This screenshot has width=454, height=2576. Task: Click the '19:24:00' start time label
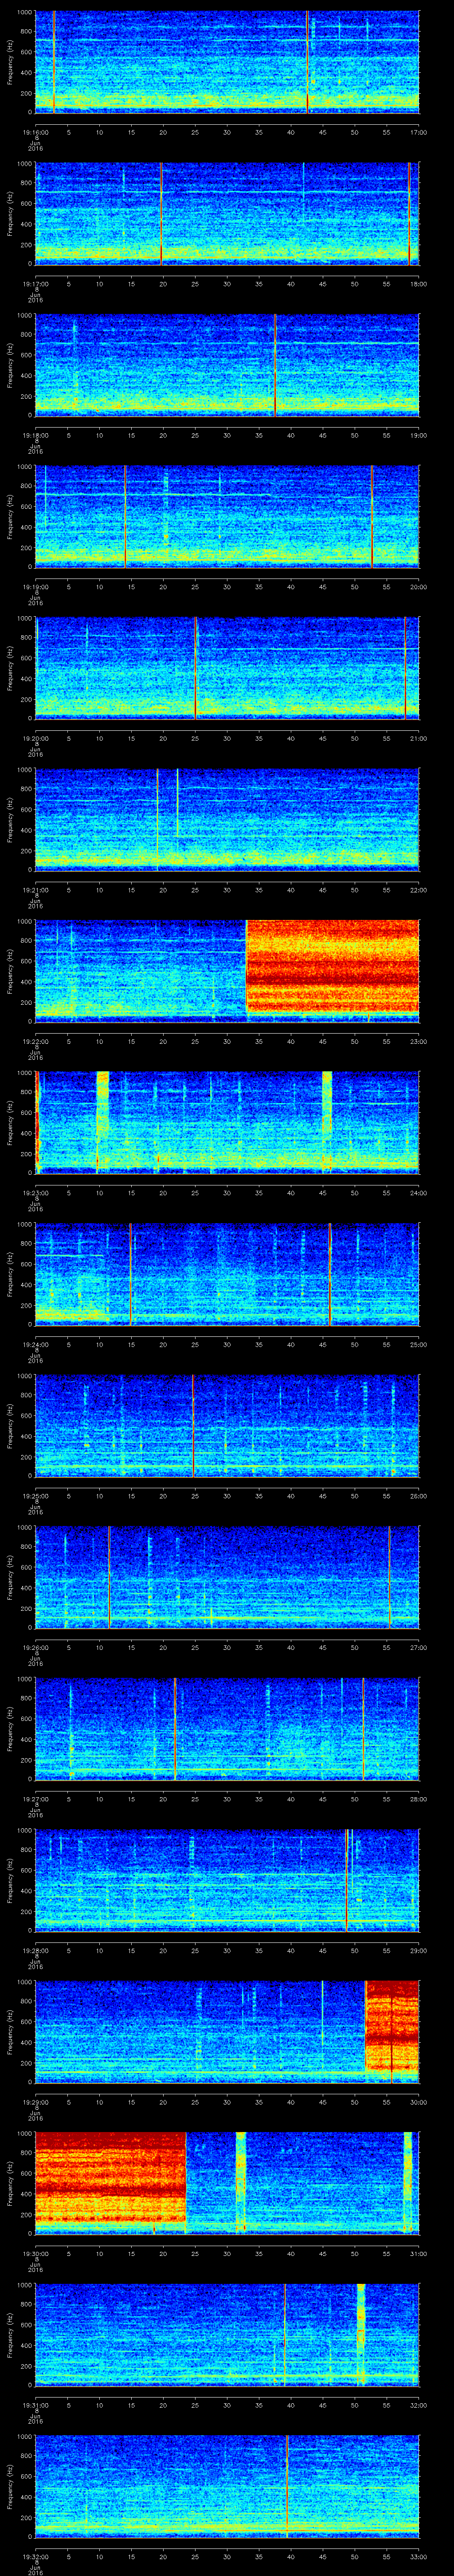[36, 1344]
